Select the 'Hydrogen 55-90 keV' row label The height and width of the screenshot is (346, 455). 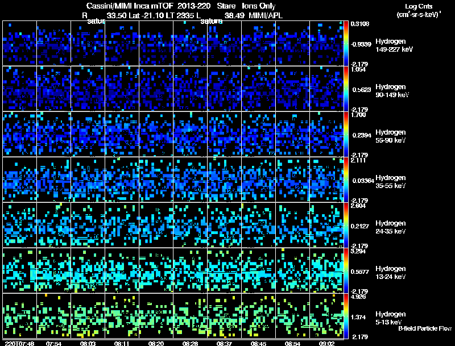pos(391,136)
